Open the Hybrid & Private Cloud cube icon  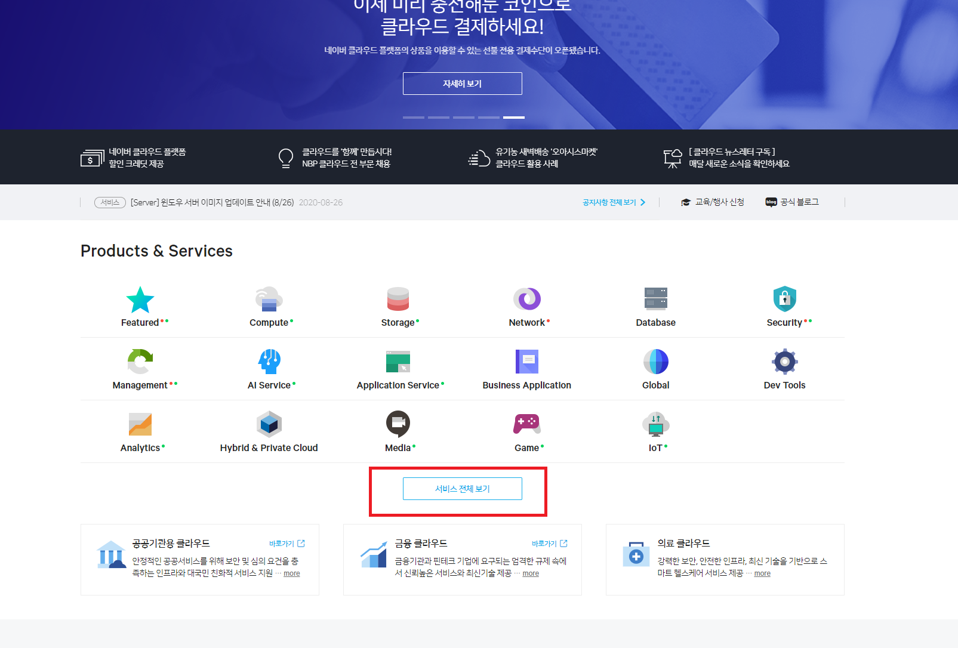click(x=269, y=424)
